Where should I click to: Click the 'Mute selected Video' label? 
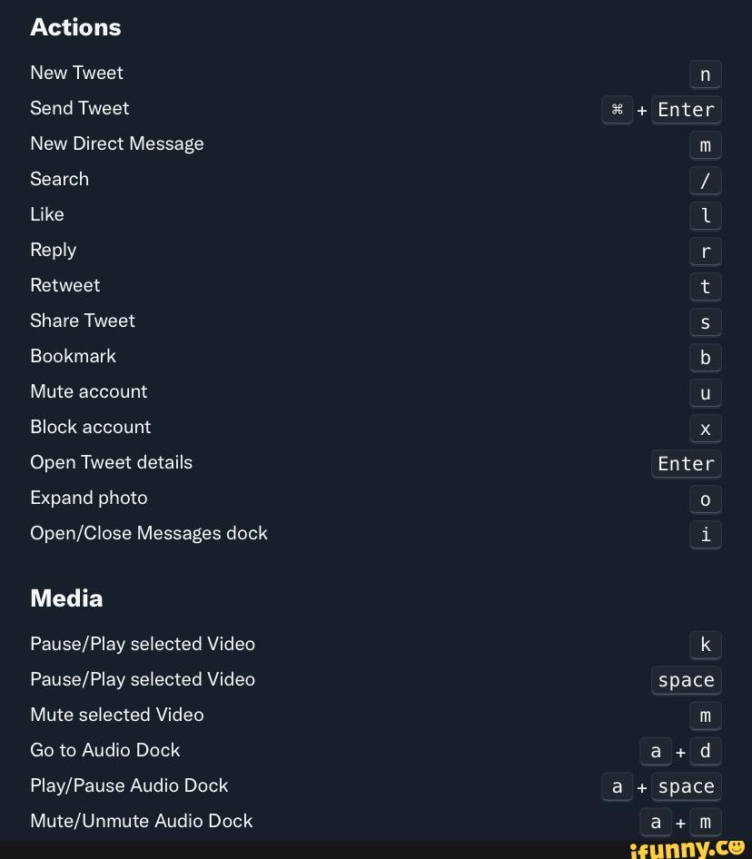point(117,715)
